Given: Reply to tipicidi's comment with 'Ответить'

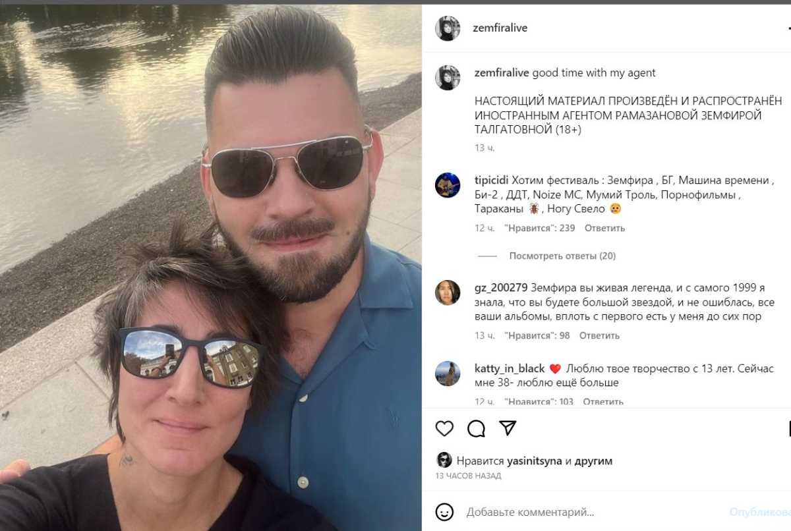Looking at the screenshot, I should tap(604, 228).
